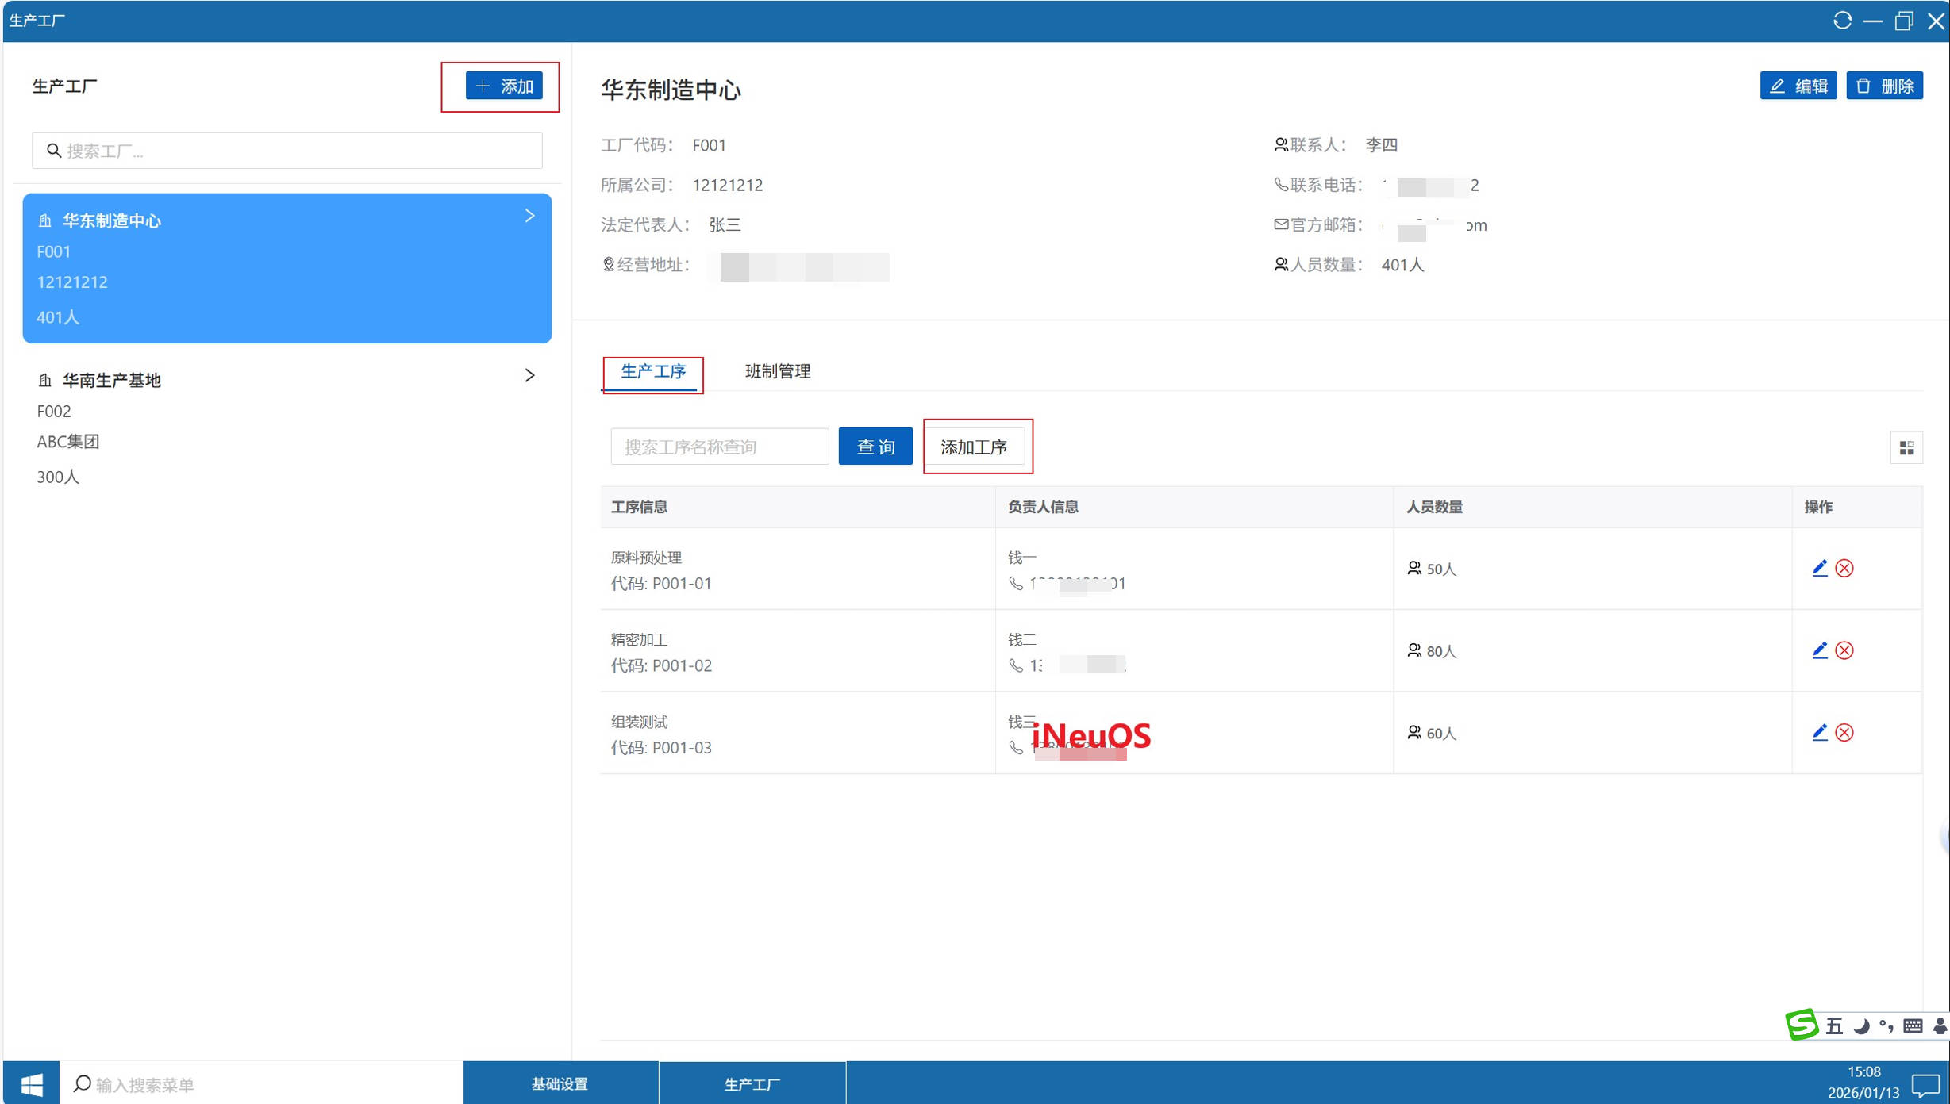1950x1104 pixels.
Task: Edit the 精密加工 process row
Action: click(1819, 650)
